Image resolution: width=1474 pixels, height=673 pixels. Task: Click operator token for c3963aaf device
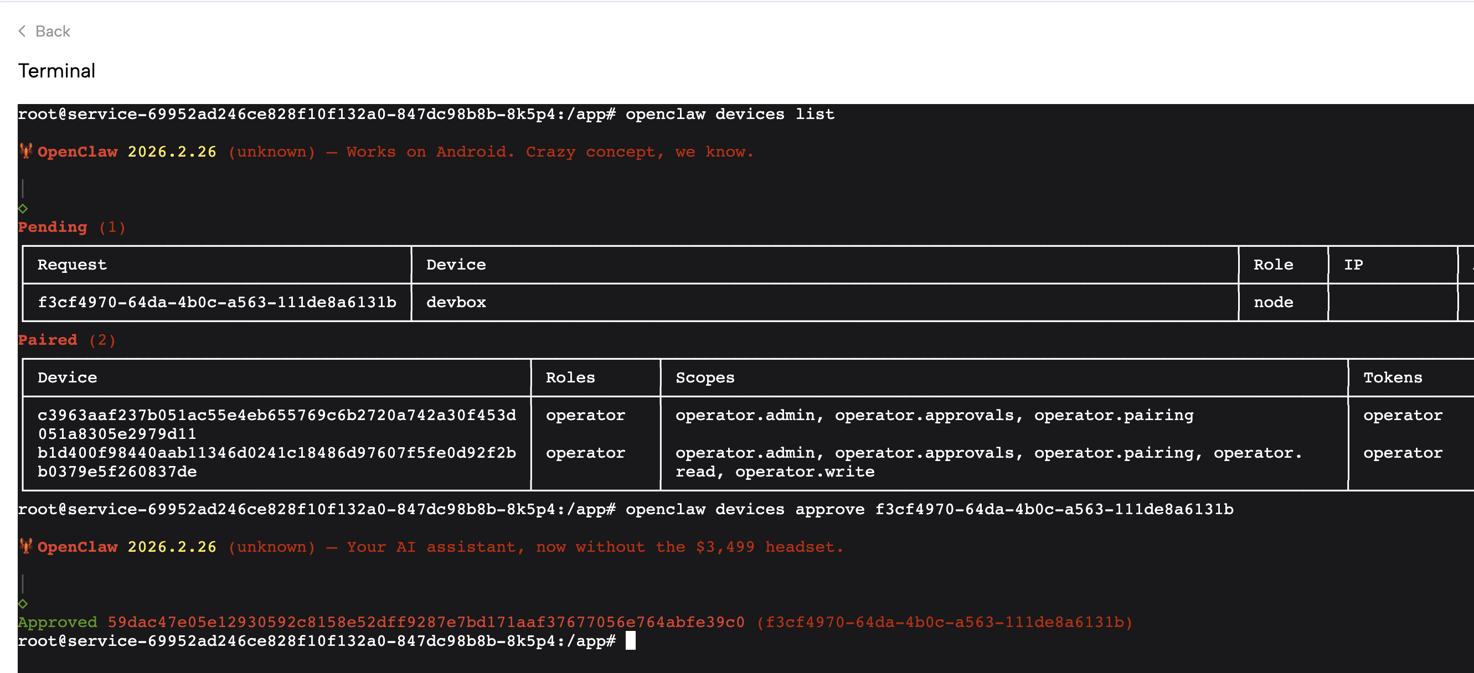(x=1403, y=415)
